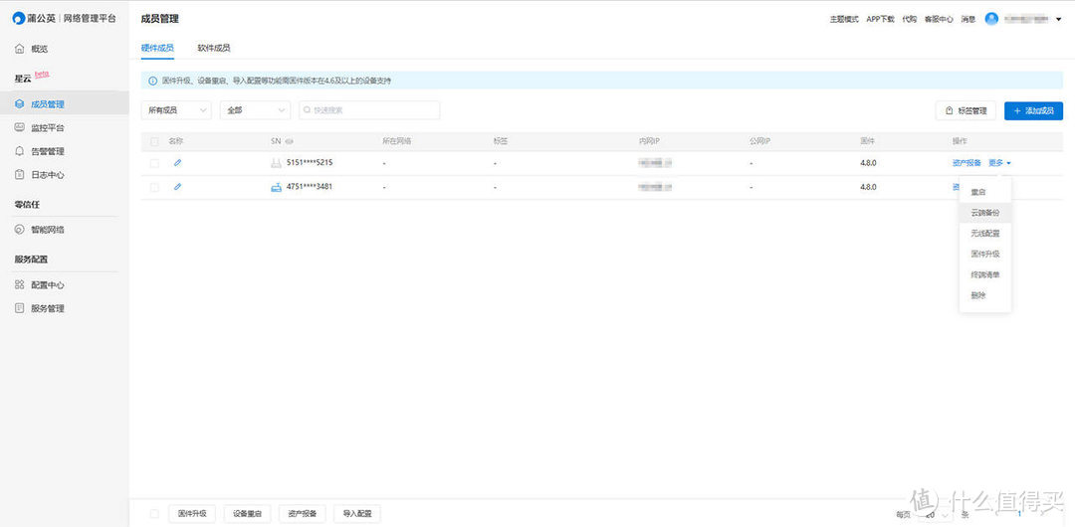Click the 配置中心 grid icon

pyautogui.click(x=20, y=285)
